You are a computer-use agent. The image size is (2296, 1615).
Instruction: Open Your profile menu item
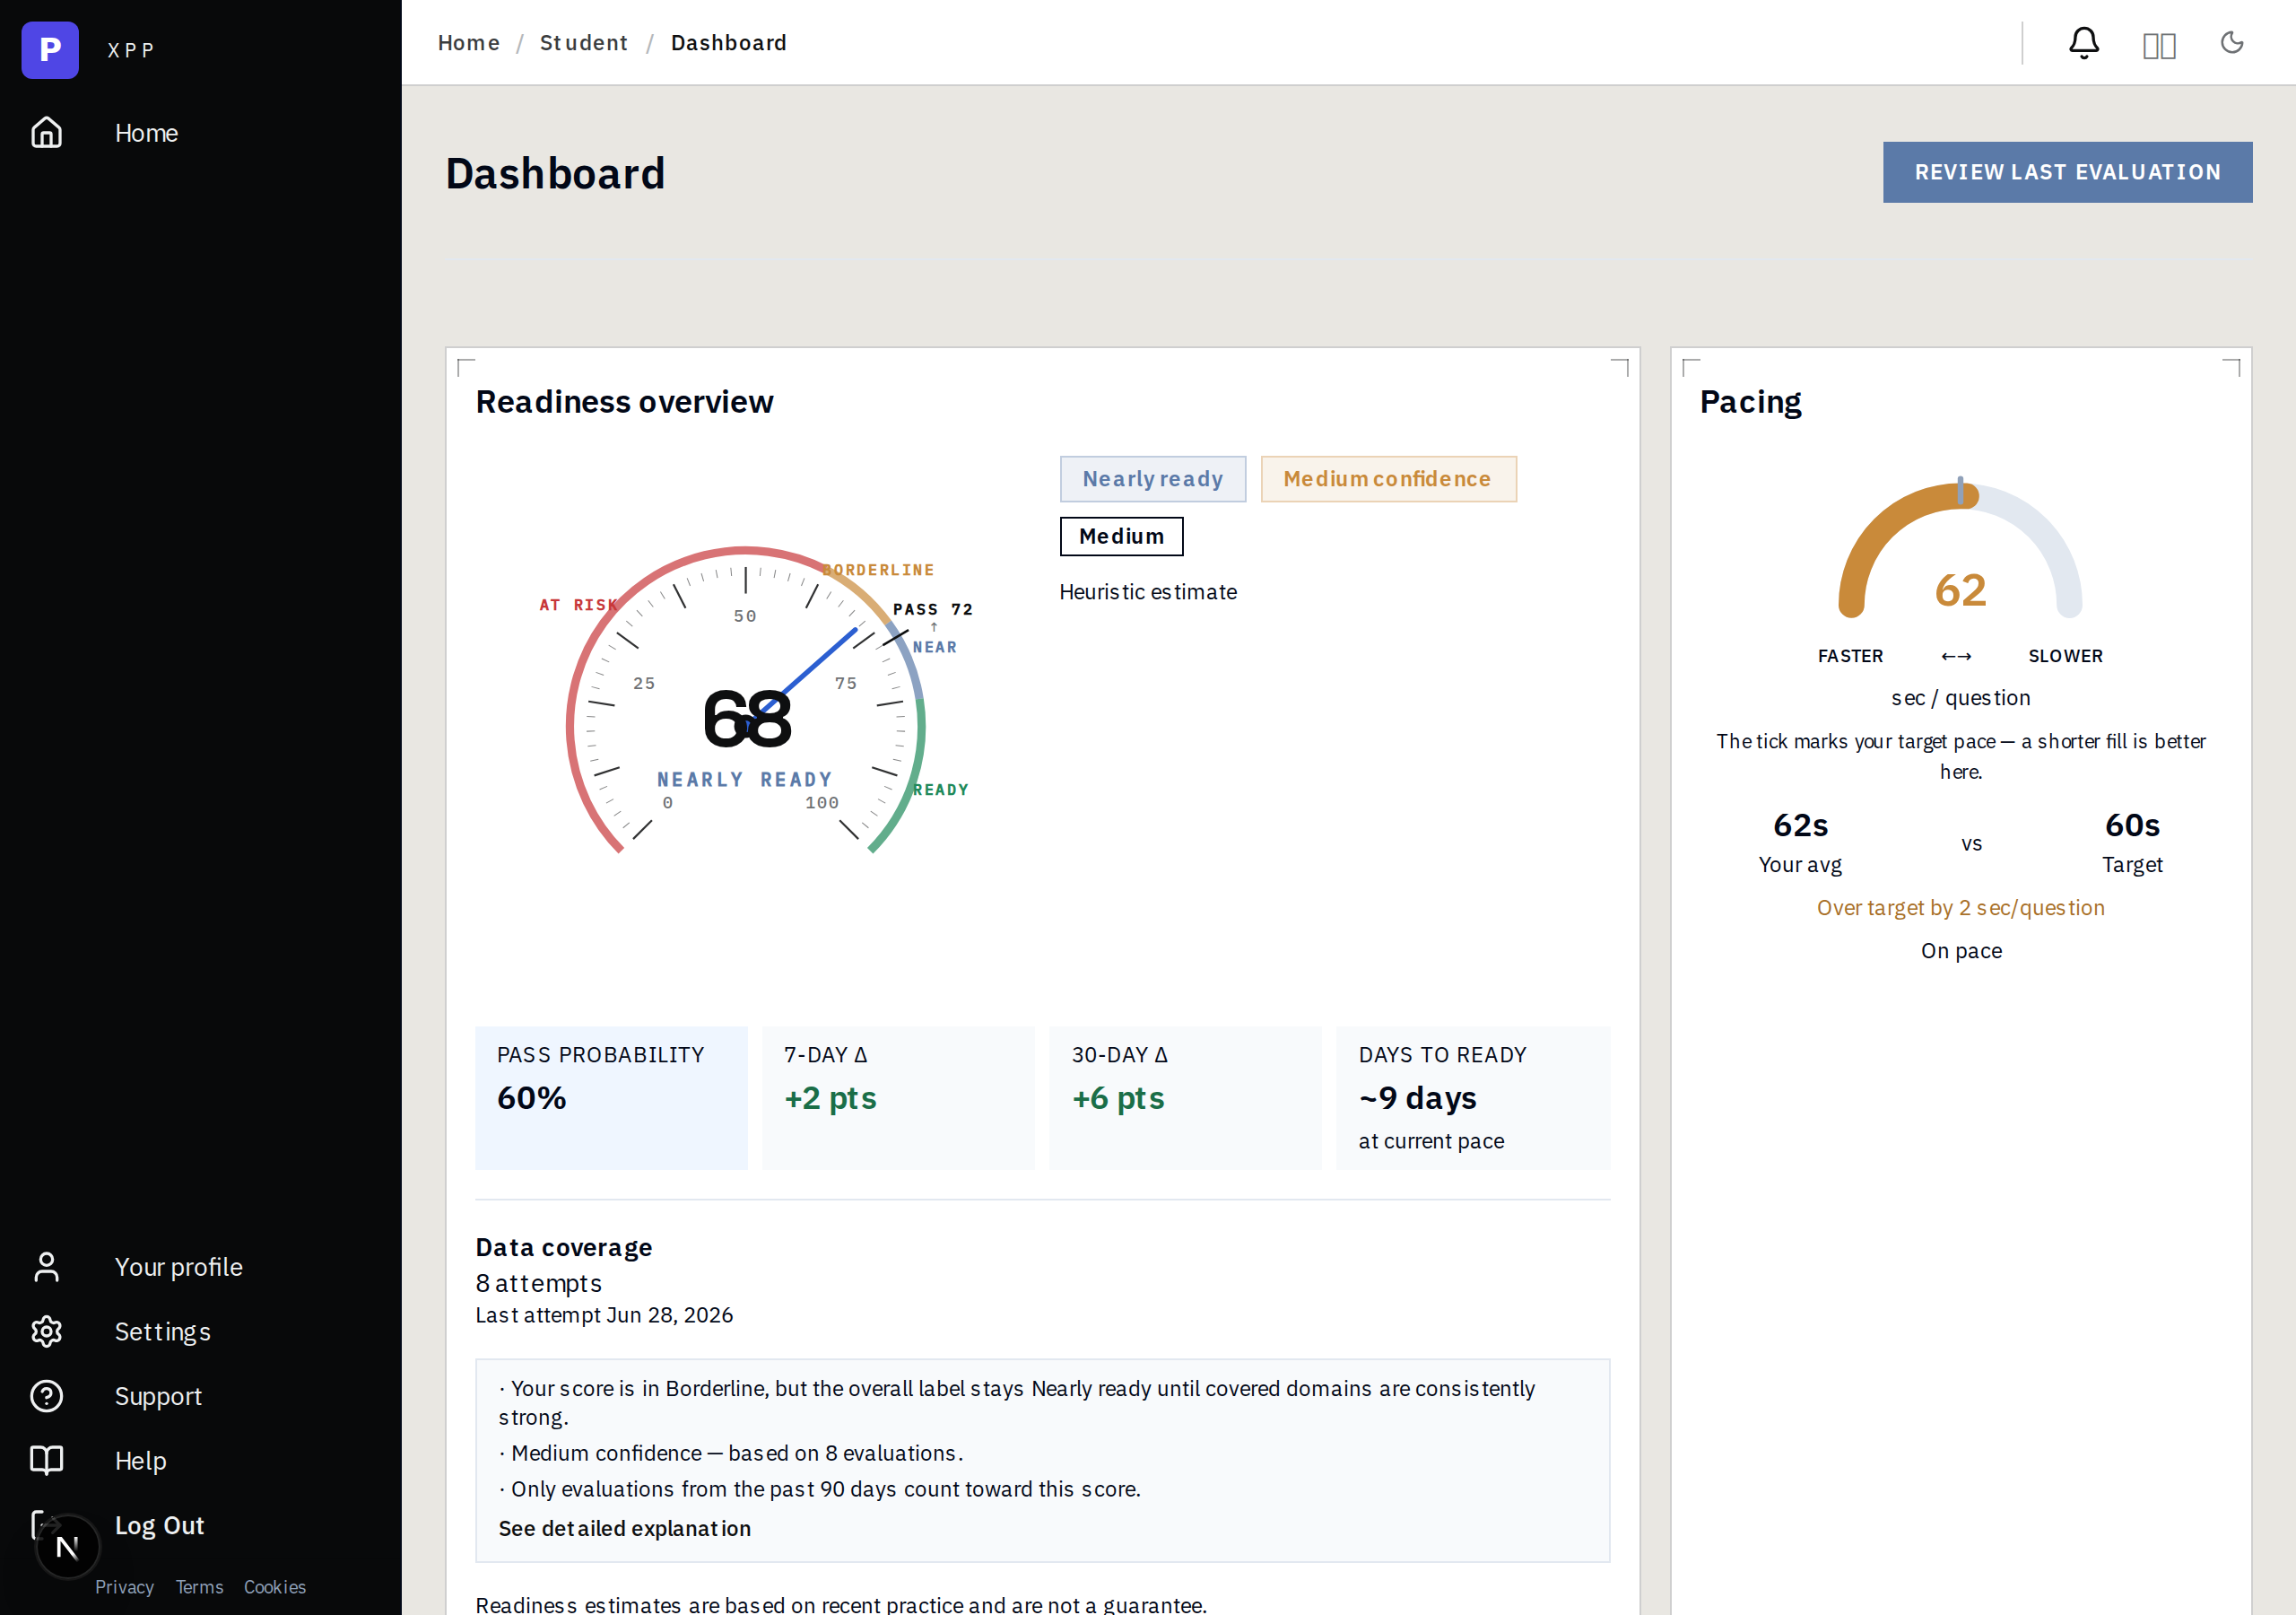coord(179,1267)
